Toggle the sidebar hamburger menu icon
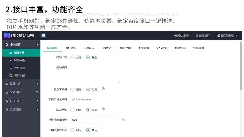This screenshot has width=244, height=137. 43,36
